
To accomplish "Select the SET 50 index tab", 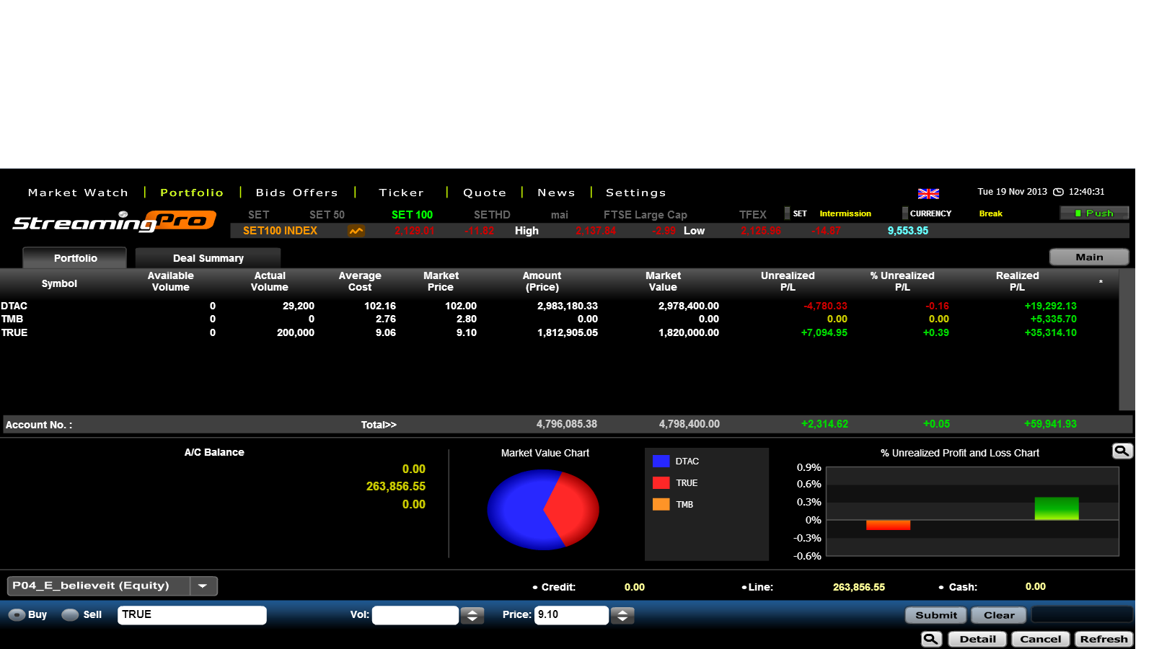I will tap(327, 215).
